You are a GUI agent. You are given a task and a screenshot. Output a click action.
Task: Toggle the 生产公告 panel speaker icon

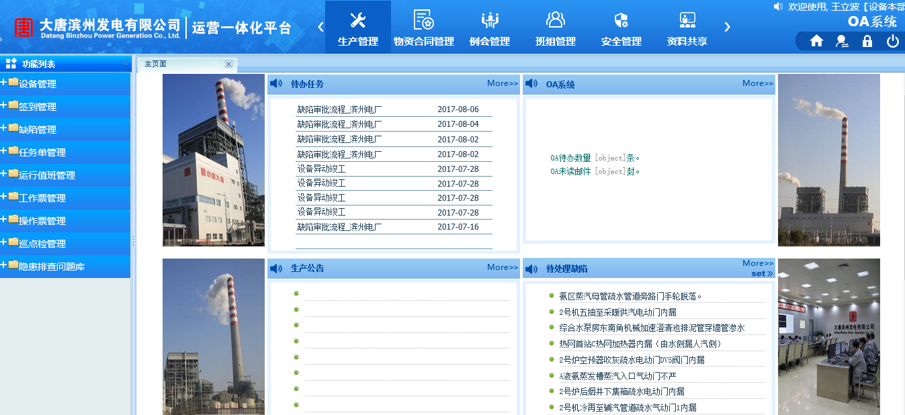pyautogui.click(x=275, y=267)
